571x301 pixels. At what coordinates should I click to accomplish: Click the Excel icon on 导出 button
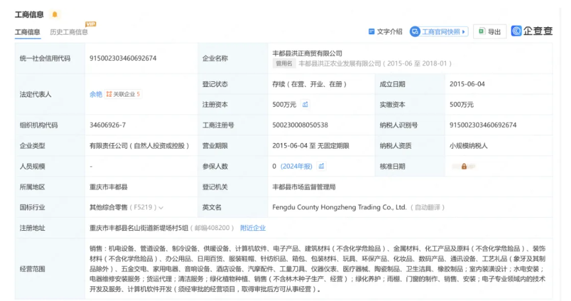click(481, 32)
